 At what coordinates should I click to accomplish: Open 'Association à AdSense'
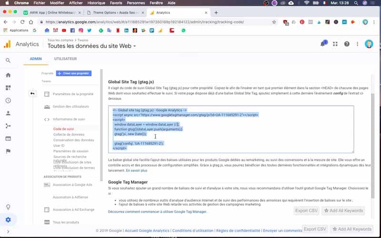pyautogui.click(x=70, y=197)
